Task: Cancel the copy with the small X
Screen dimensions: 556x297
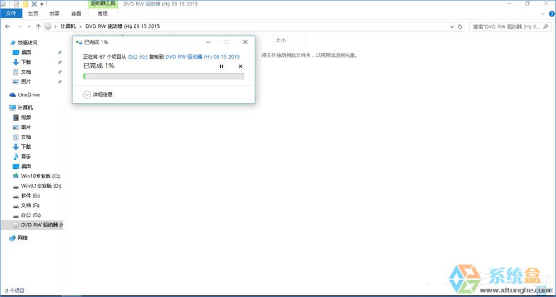Action: click(240, 66)
